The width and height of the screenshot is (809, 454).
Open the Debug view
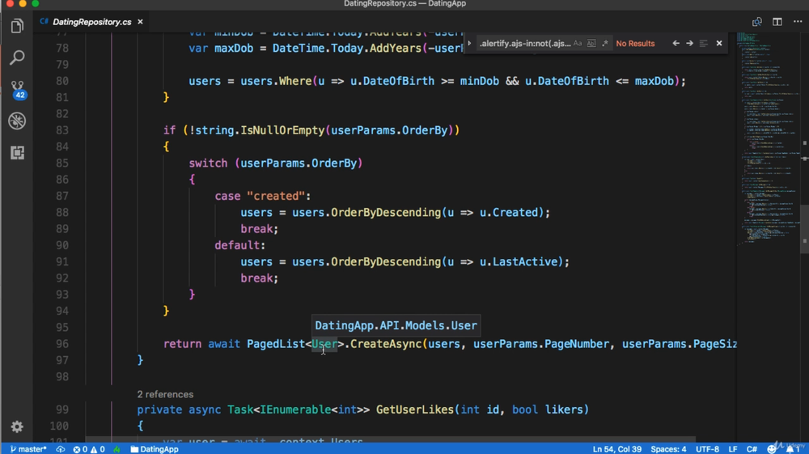17,121
